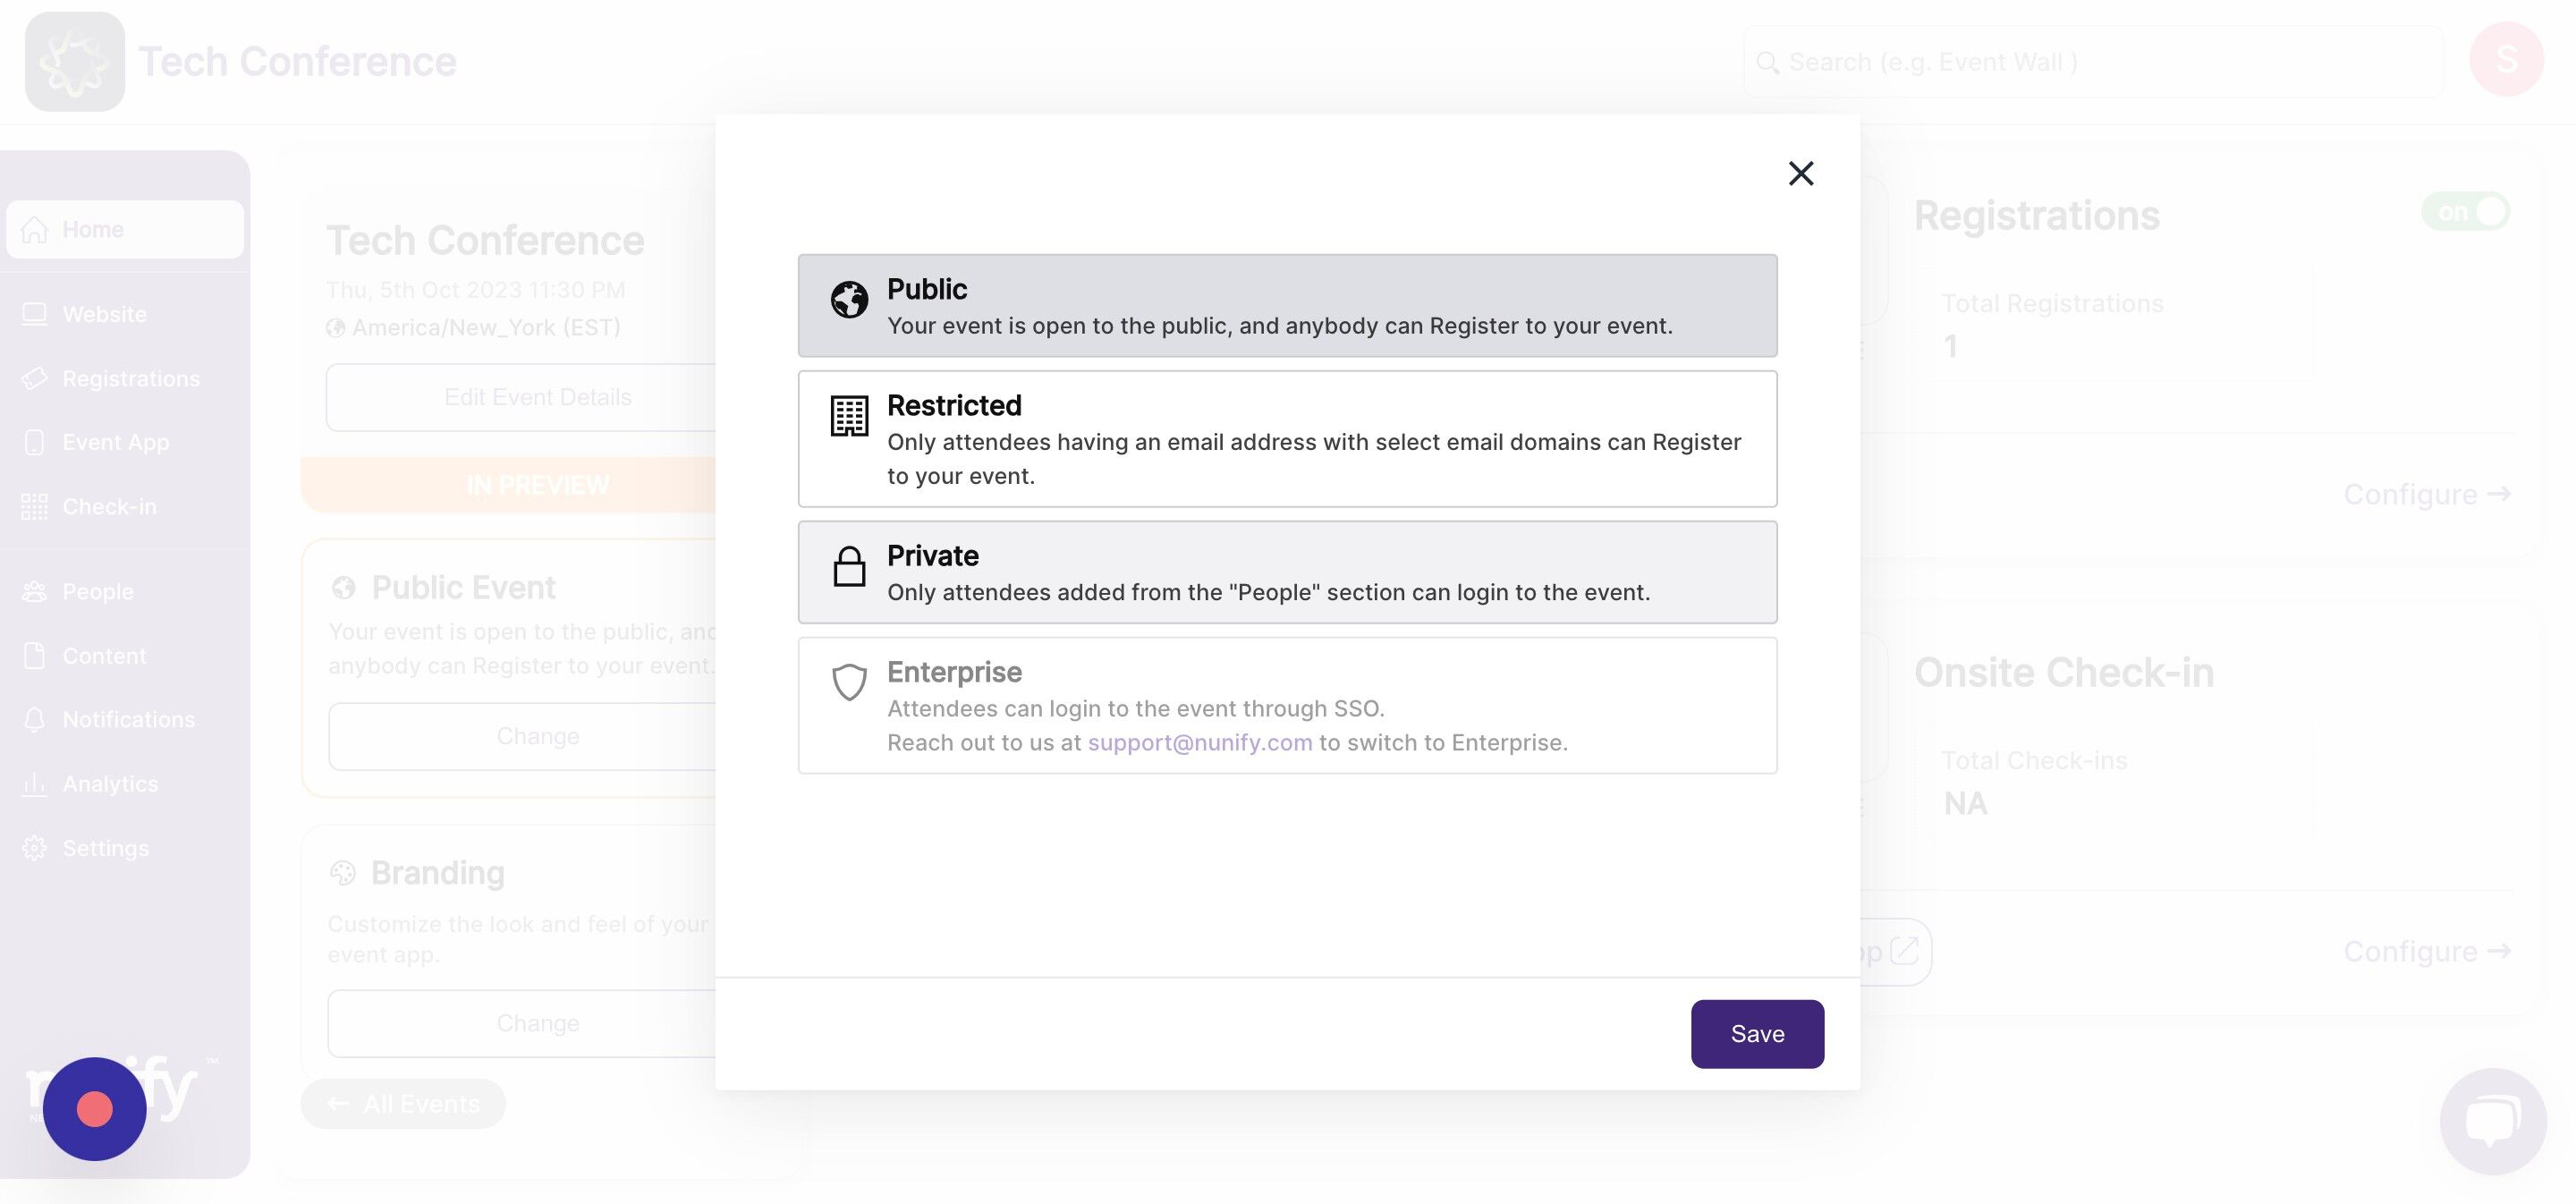The height and width of the screenshot is (1204, 2576).
Task: Open the support@nunify.com email link
Action: coord(1199,743)
